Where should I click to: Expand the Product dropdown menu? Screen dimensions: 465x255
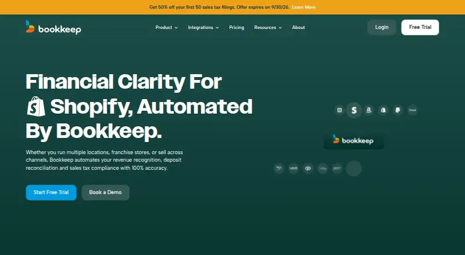coord(166,27)
